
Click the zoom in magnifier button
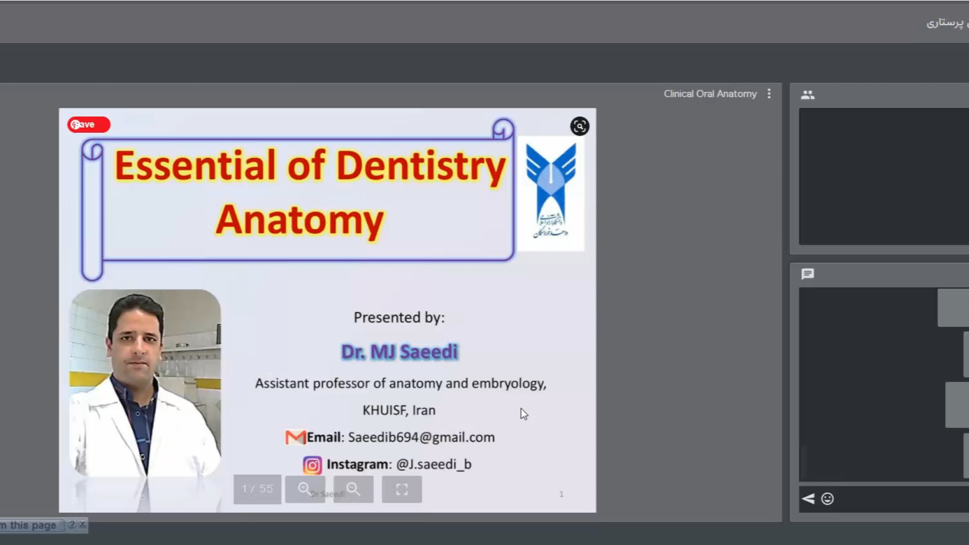pos(305,489)
